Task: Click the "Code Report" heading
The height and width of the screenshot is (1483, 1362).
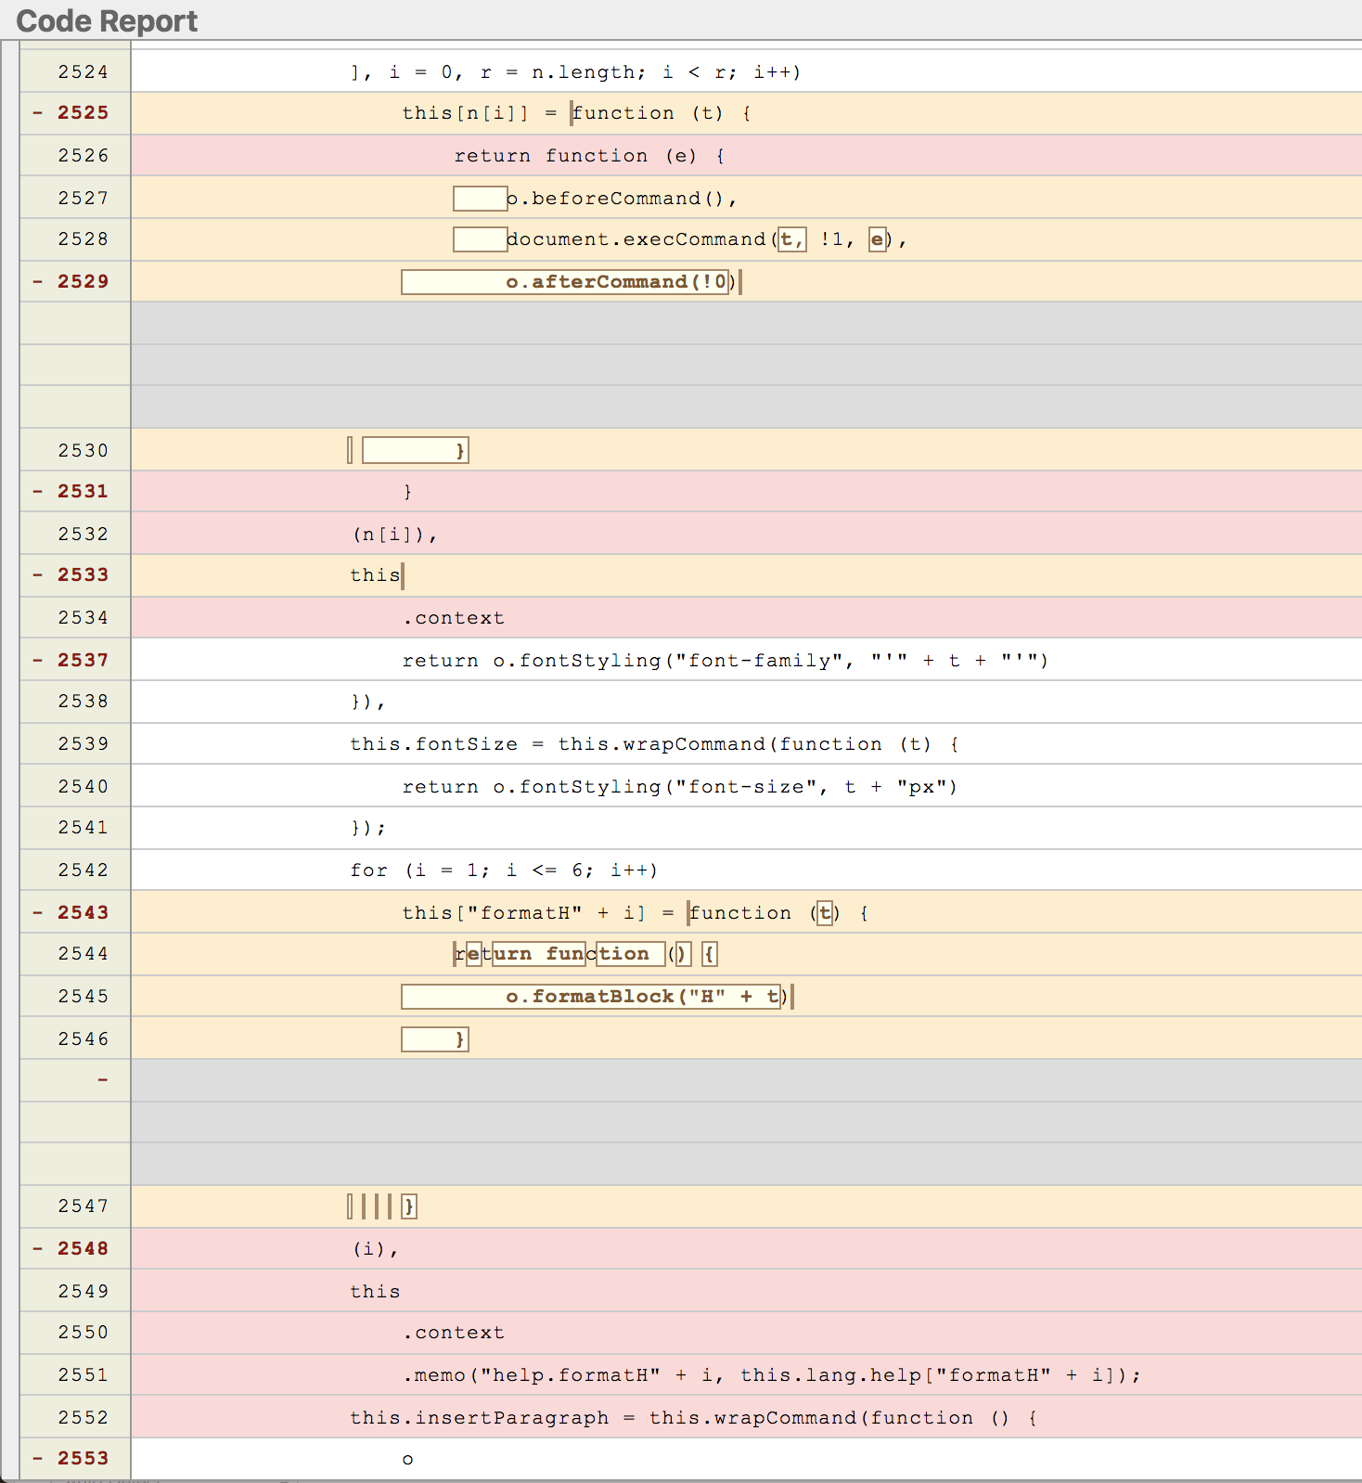Action: point(107,20)
